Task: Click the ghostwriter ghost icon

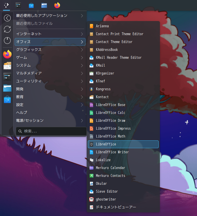Action: [91, 199]
